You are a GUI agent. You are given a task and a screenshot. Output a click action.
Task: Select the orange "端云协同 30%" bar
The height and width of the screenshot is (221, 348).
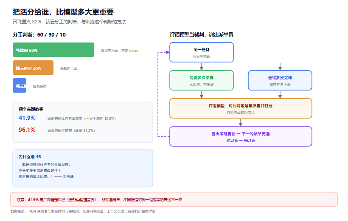coord(33,68)
